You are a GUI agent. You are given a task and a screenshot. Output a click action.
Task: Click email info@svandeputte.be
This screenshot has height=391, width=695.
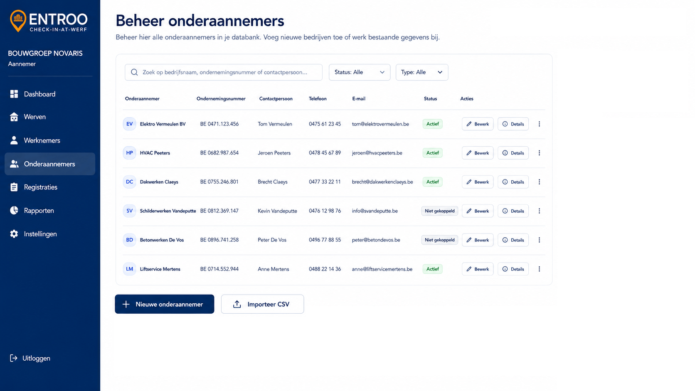pos(375,211)
